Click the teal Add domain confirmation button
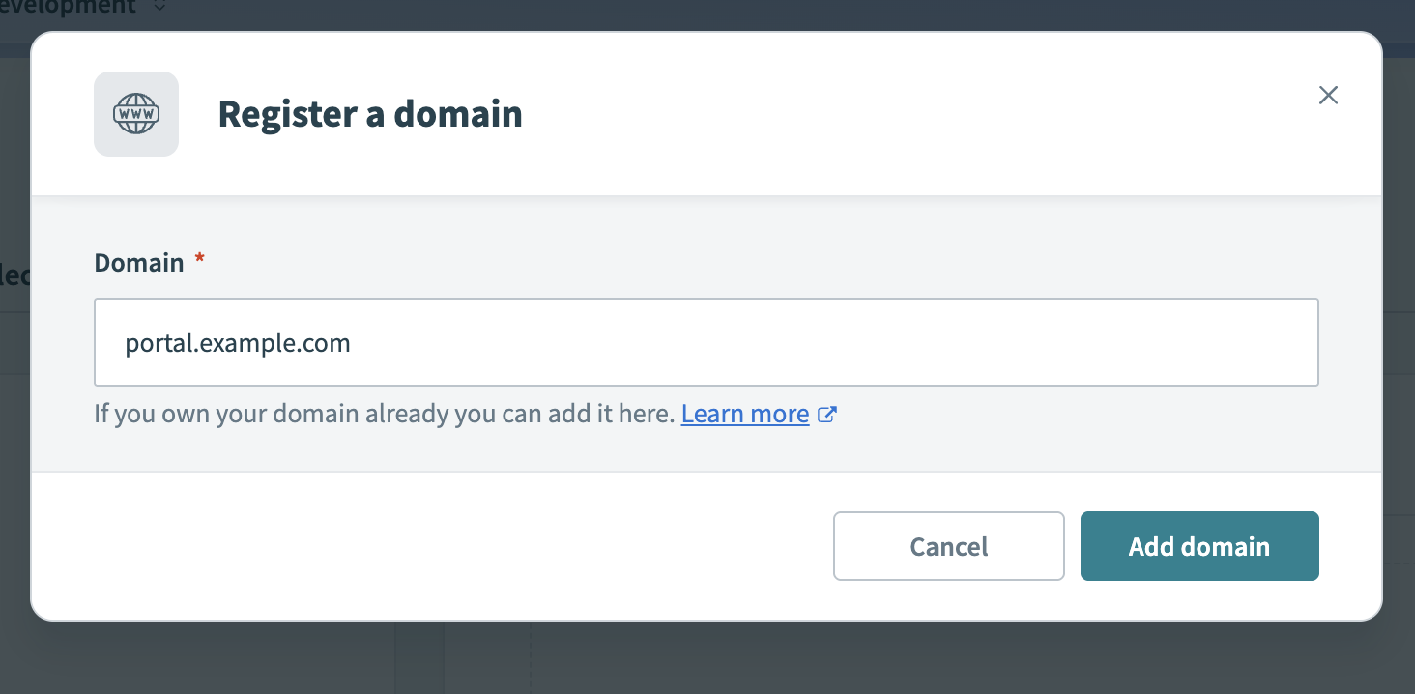 tap(1198, 546)
